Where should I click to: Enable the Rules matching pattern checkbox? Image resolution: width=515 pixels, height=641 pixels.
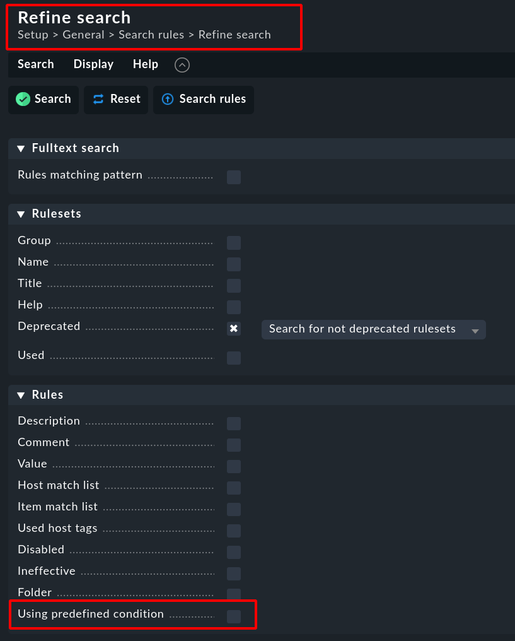[x=234, y=177]
